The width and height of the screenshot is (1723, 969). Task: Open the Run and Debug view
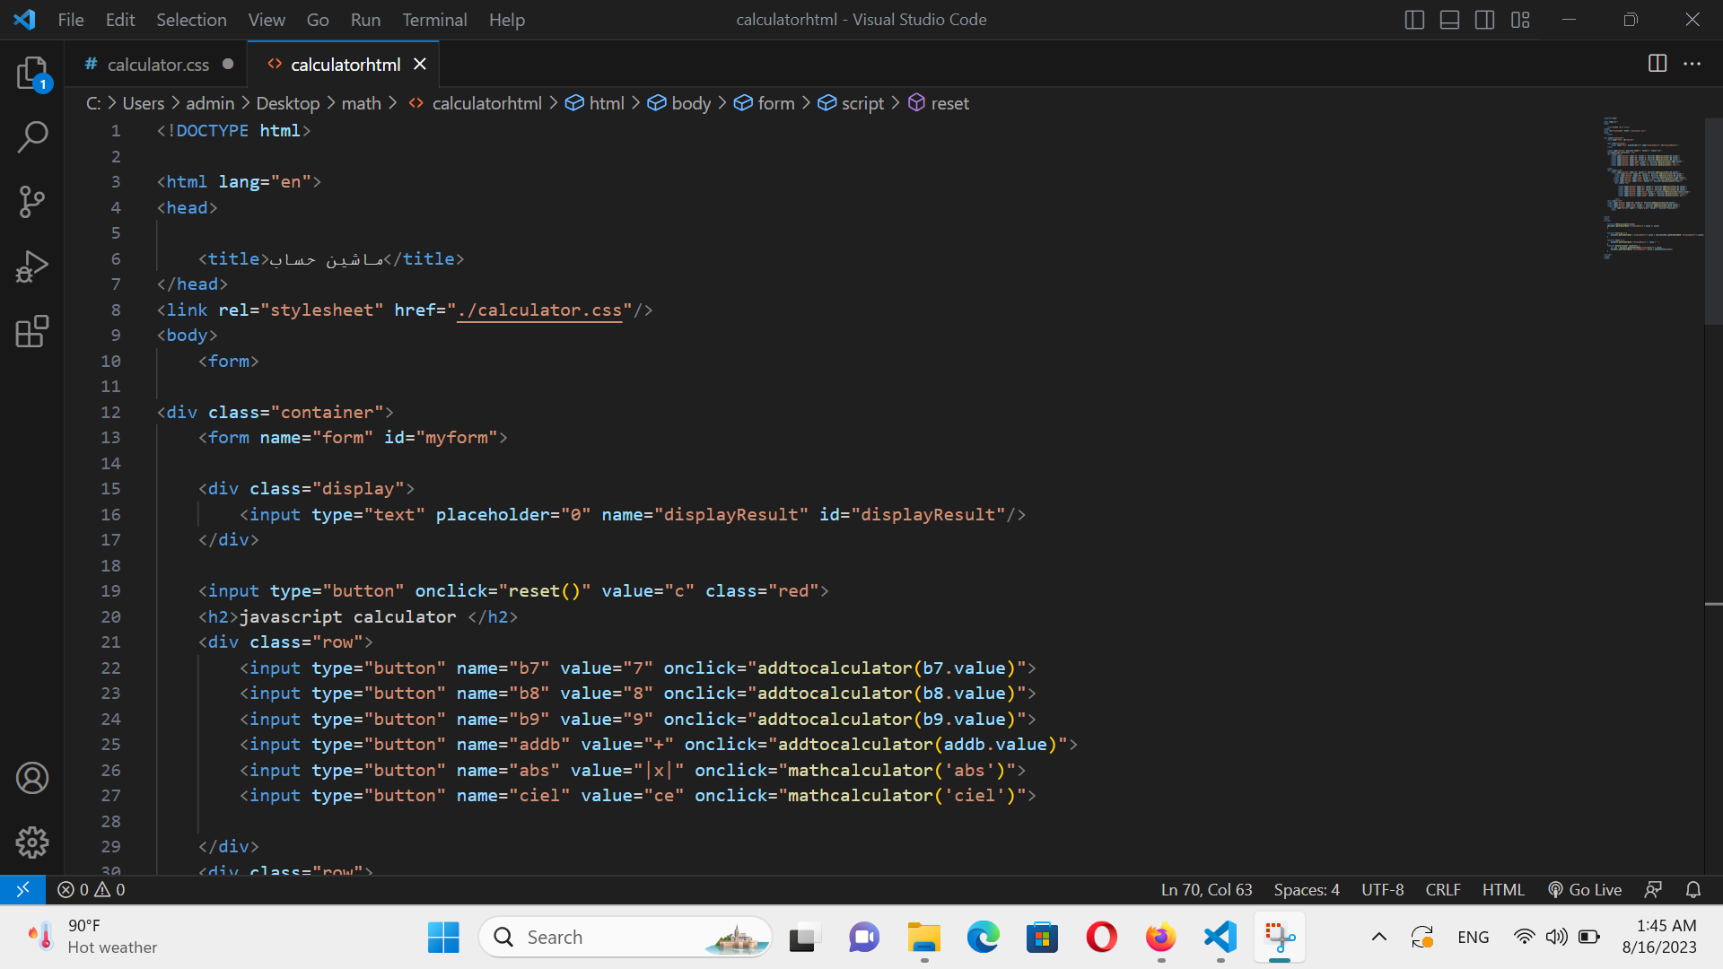click(32, 266)
